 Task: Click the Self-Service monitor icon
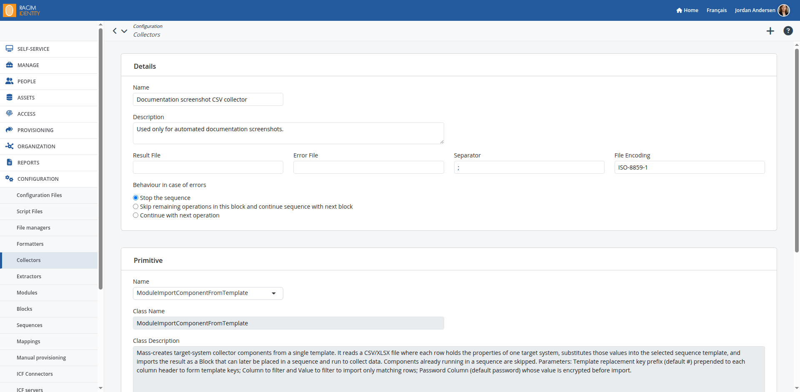pos(9,49)
